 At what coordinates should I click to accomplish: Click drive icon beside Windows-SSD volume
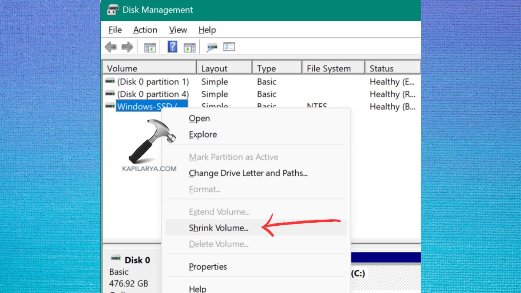[x=110, y=106]
